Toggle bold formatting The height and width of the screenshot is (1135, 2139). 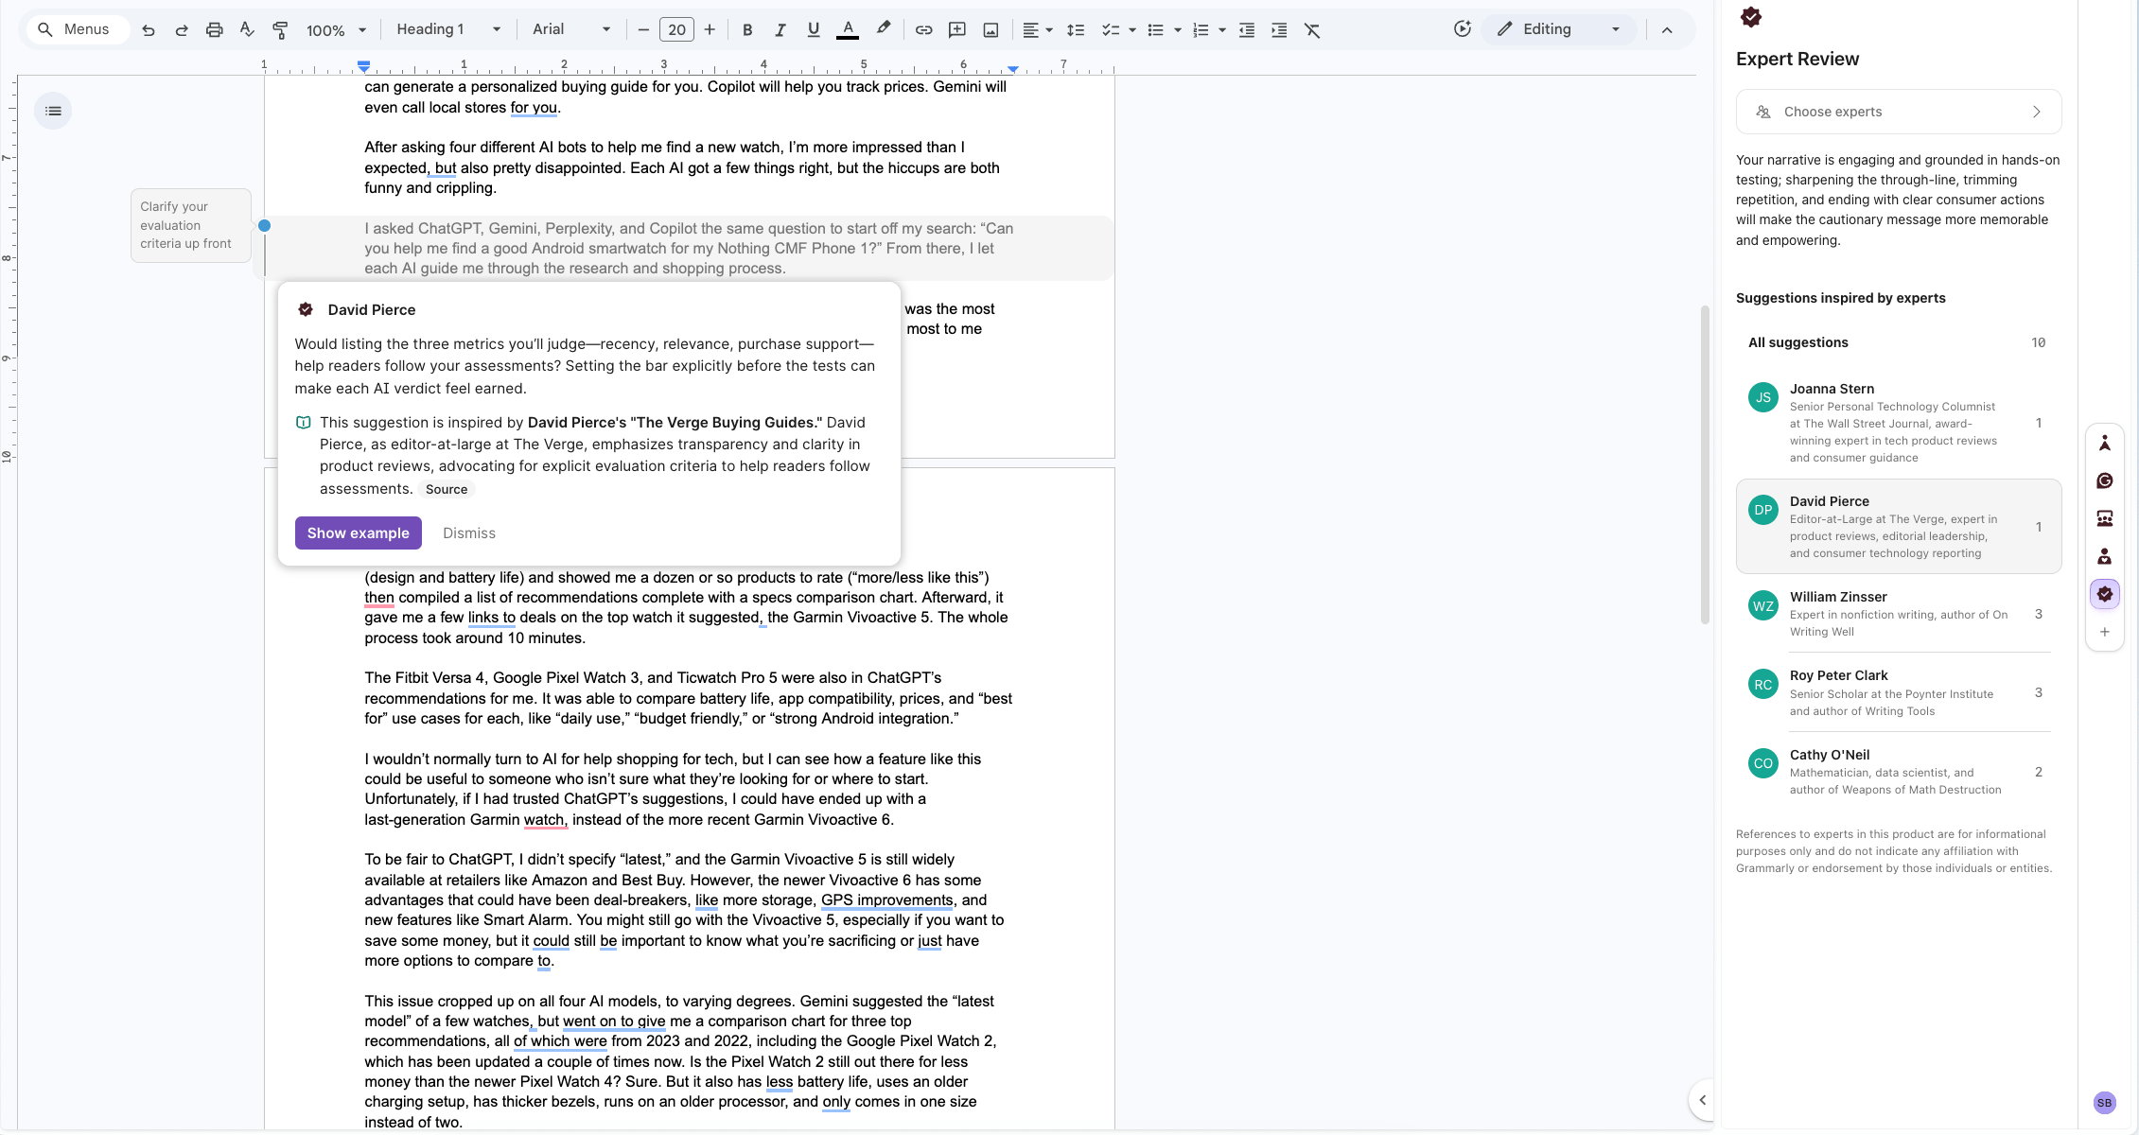coord(747,30)
